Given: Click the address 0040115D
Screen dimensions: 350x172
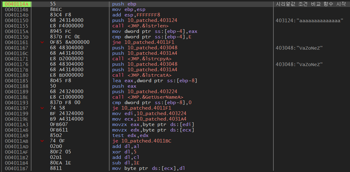Looking at the screenshot, I should (16, 37).
